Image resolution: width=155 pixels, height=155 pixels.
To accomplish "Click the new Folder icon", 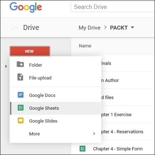I will pyautogui.click(x=20, y=64).
